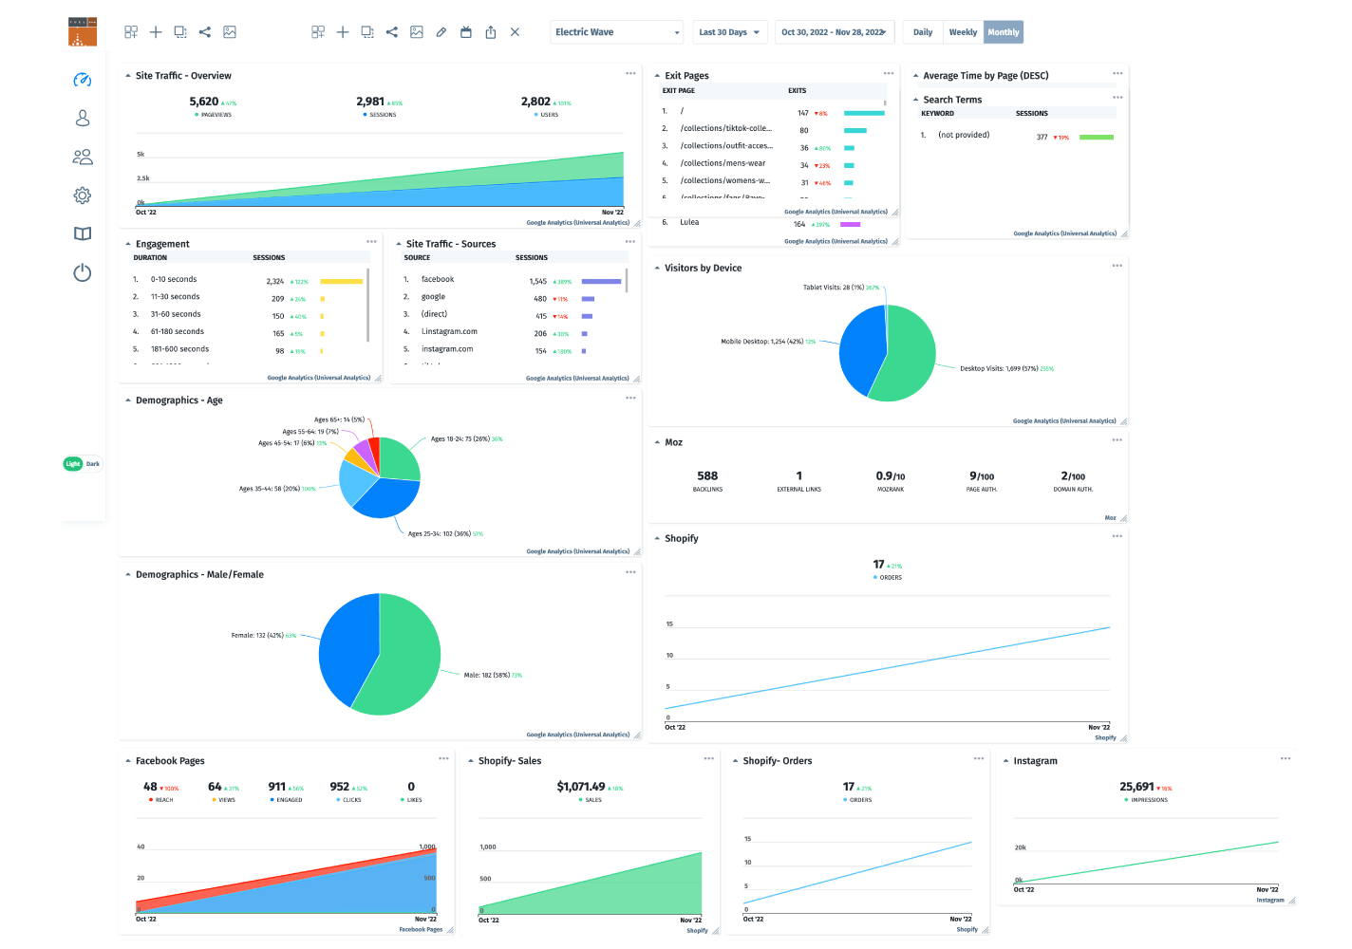Sort by EXIT PAGE column header

(x=679, y=91)
